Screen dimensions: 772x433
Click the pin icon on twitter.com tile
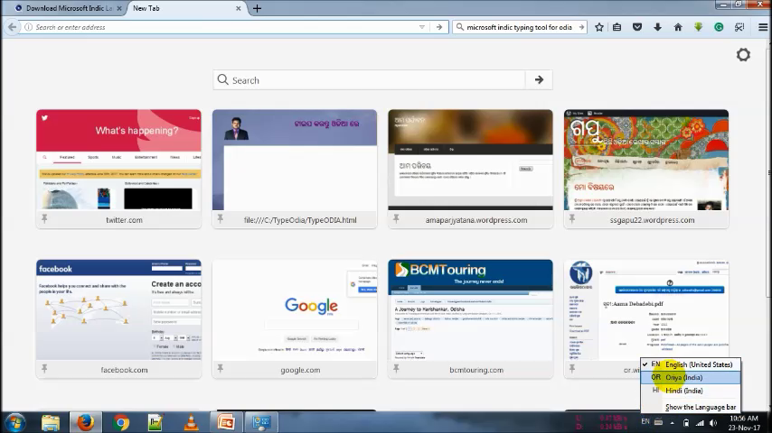click(x=44, y=218)
